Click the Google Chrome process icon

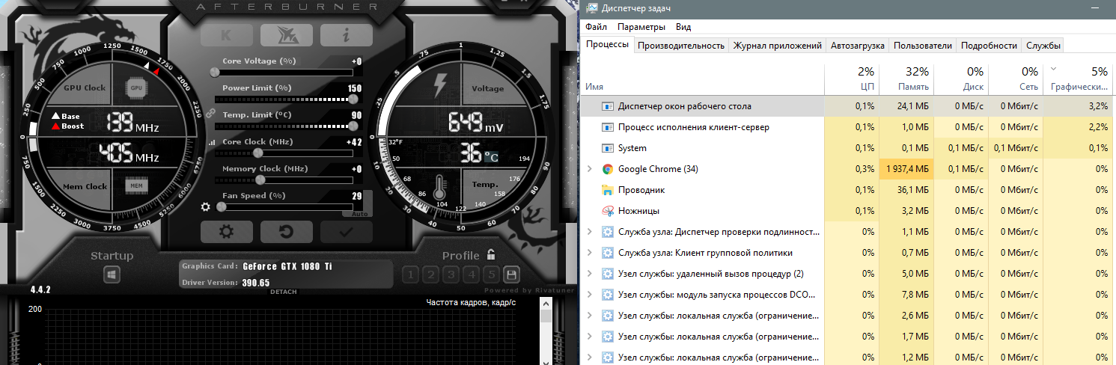click(608, 169)
